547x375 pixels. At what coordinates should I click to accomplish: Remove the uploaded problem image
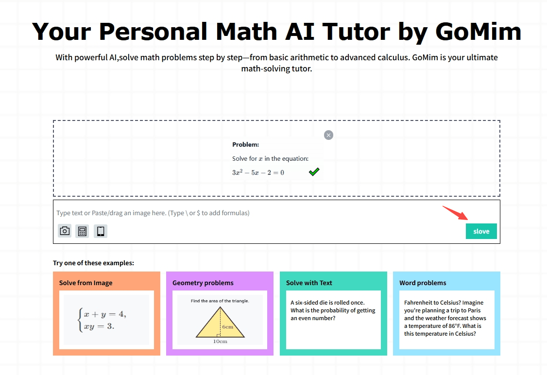click(328, 135)
